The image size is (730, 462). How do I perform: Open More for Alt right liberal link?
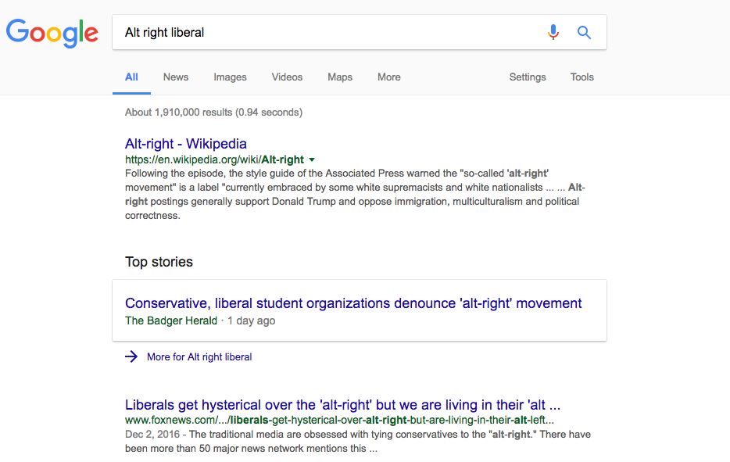tap(199, 356)
